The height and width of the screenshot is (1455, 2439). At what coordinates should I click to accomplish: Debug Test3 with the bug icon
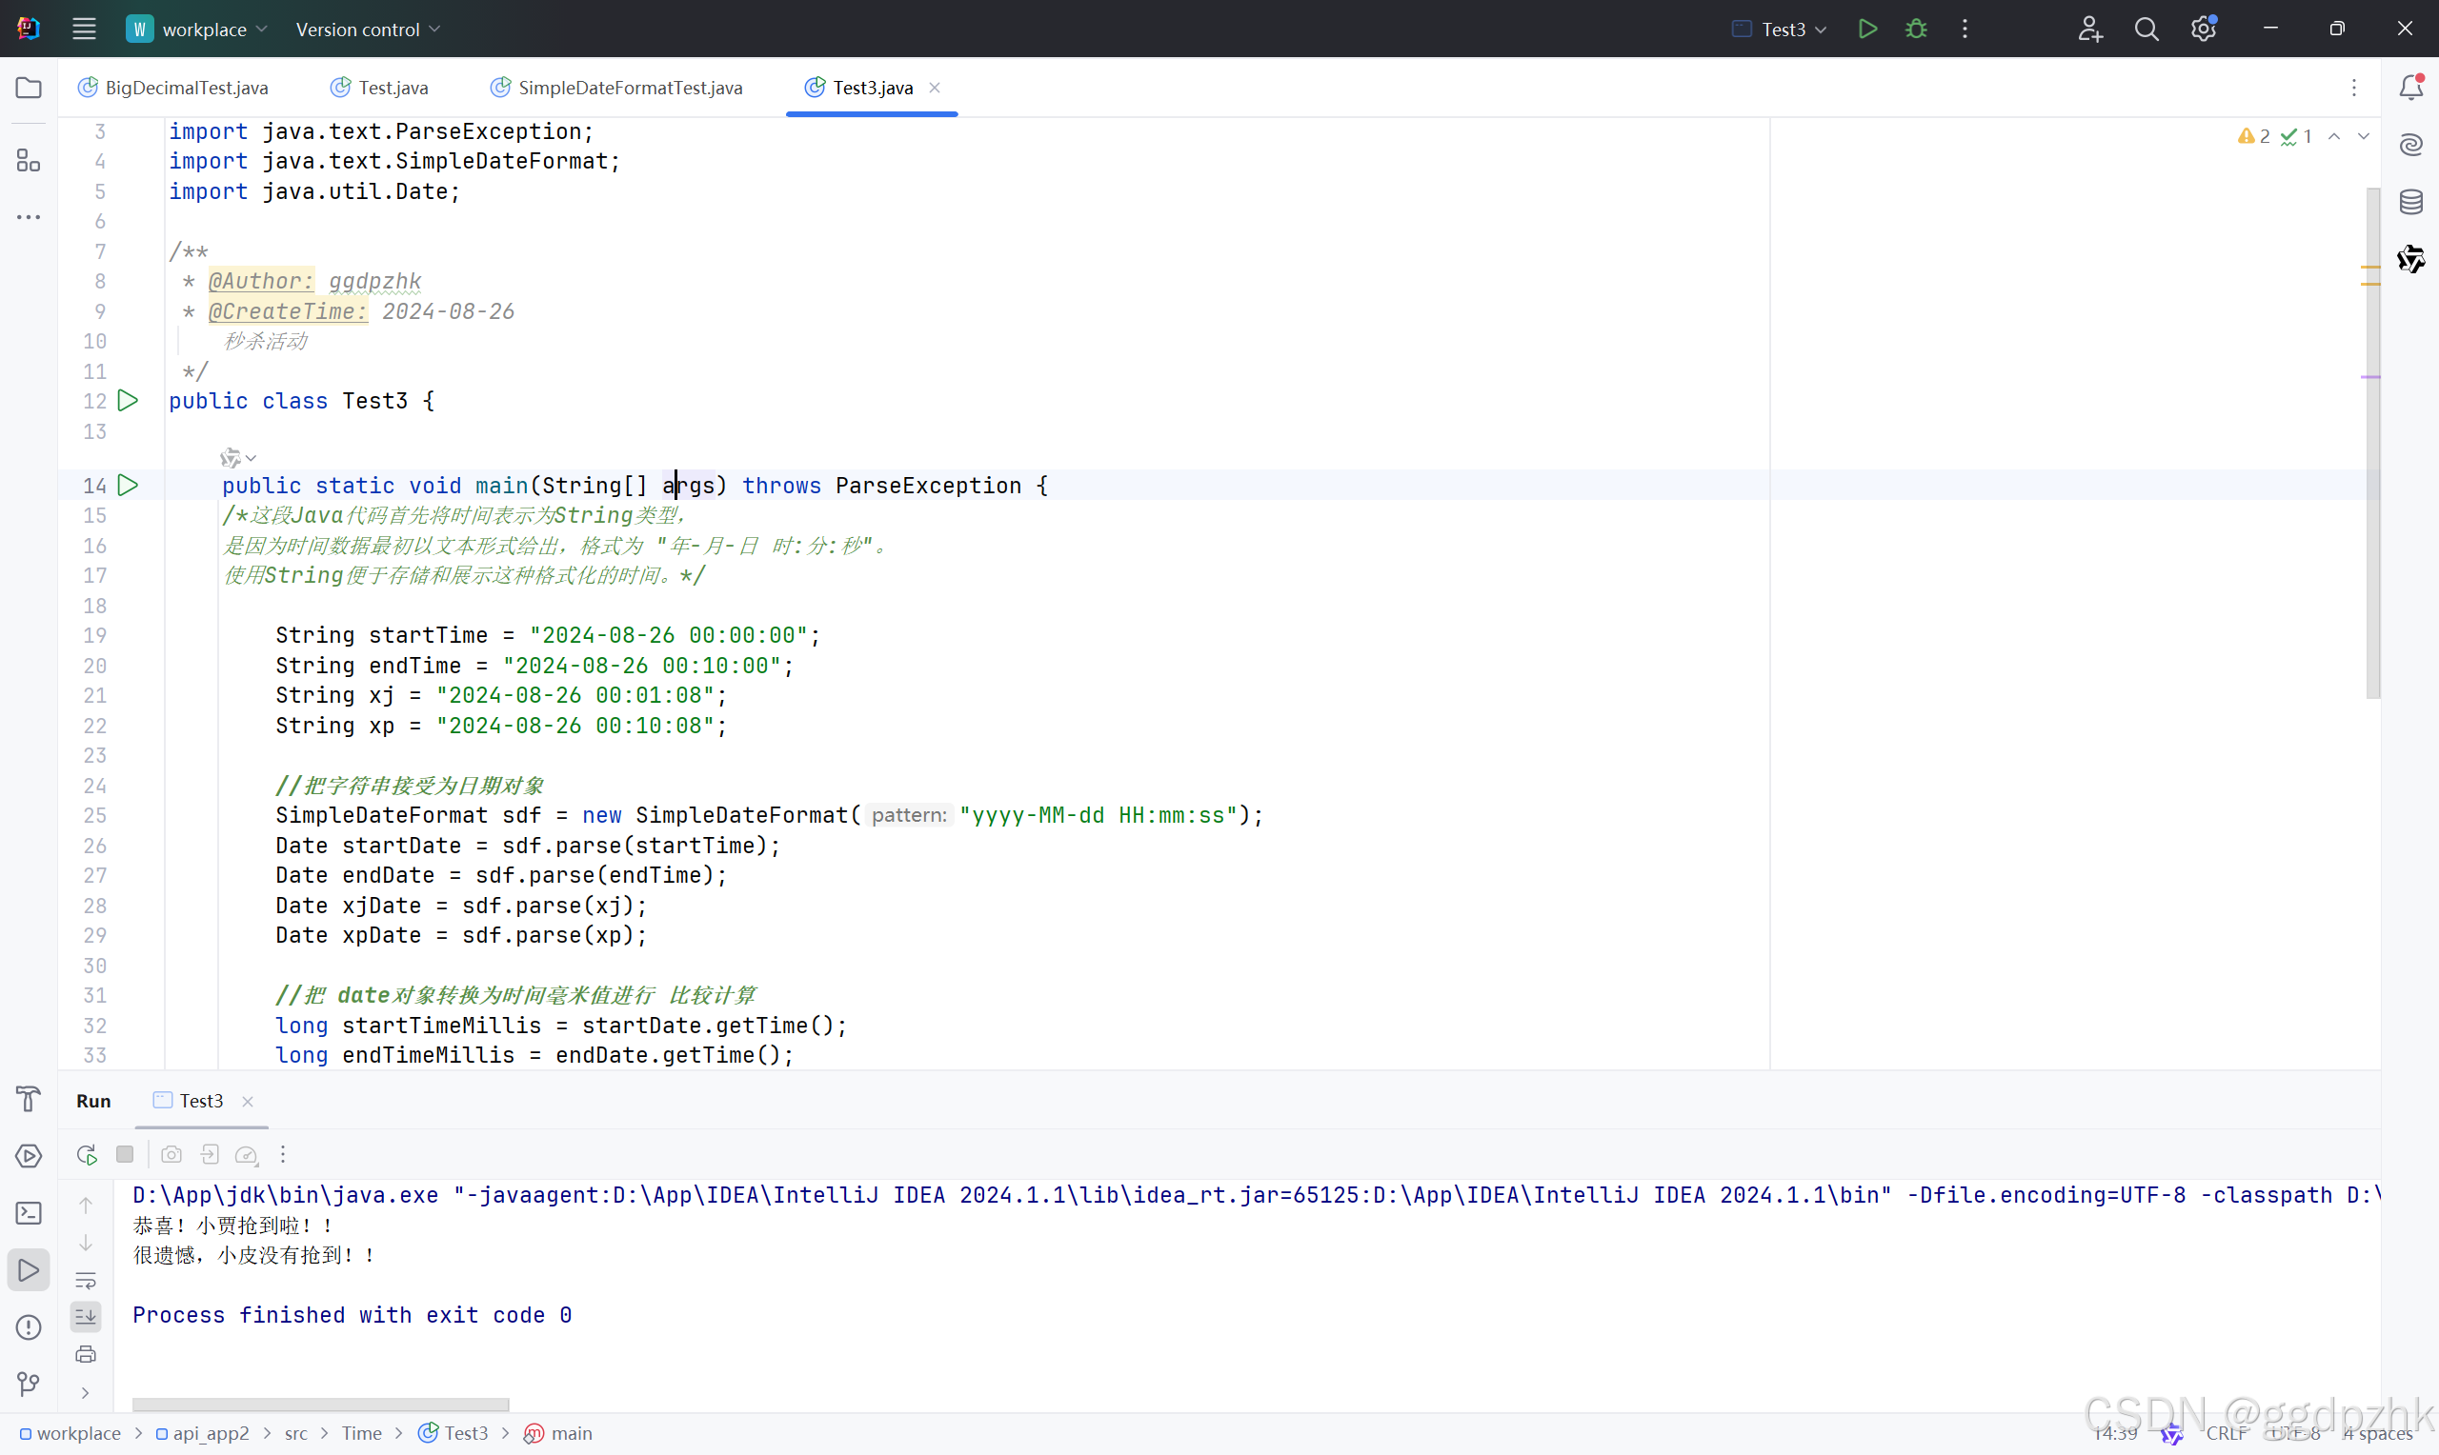point(1916,30)
